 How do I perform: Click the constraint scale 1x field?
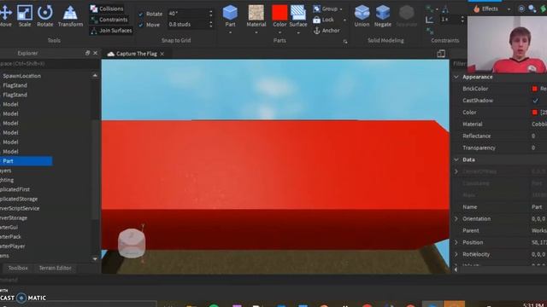pyautogui.click(x=450, y=20)
